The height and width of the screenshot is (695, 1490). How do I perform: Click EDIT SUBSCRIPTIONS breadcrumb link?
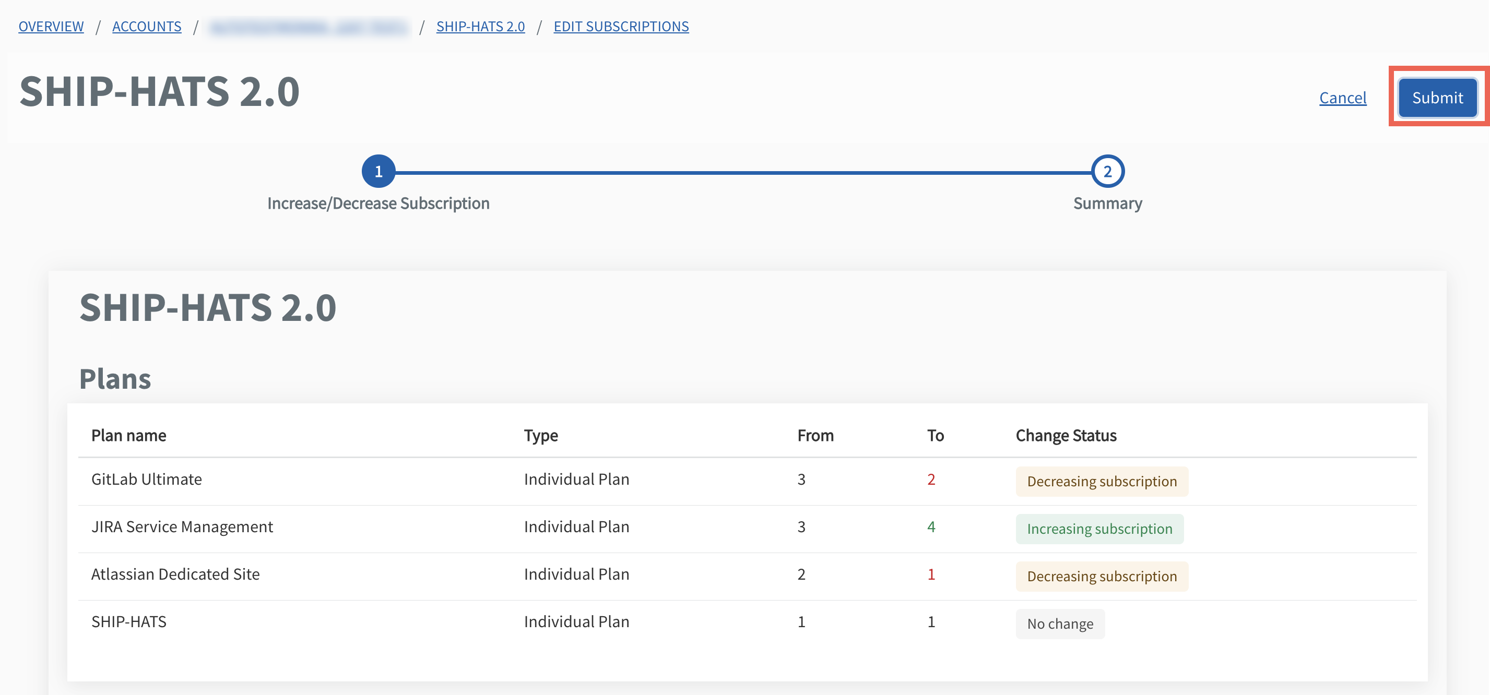coord(621,27)
